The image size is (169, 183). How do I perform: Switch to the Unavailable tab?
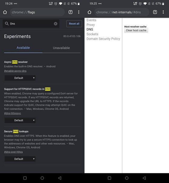point(61,48)
